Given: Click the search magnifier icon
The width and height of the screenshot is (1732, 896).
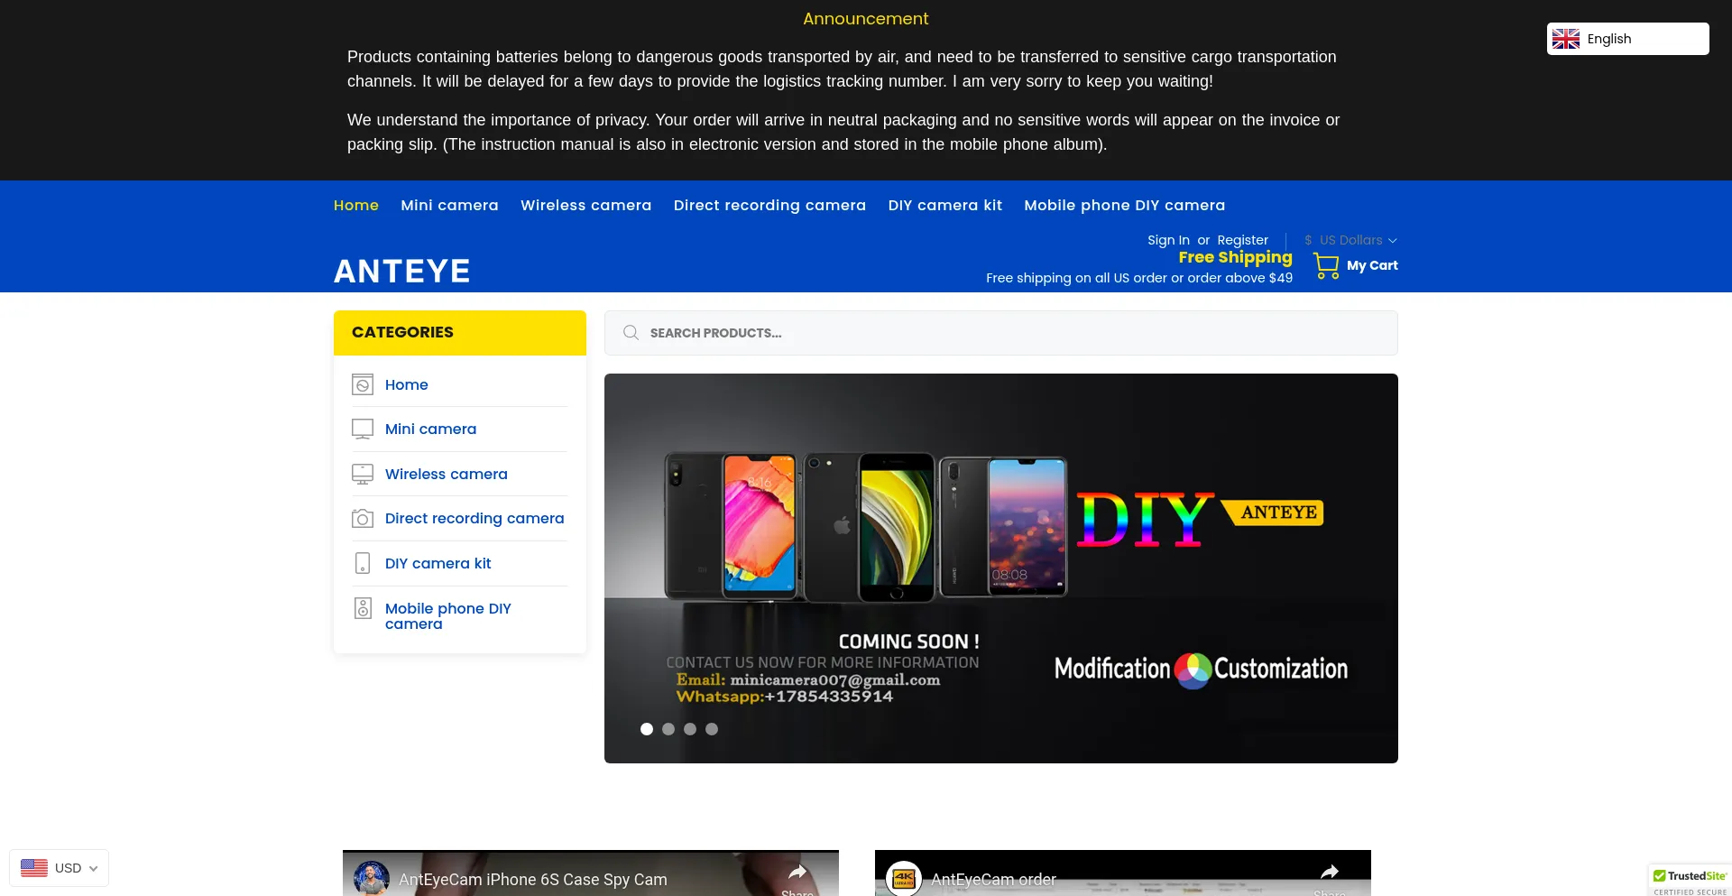Looking at the screenshot, I should (631, 332).
